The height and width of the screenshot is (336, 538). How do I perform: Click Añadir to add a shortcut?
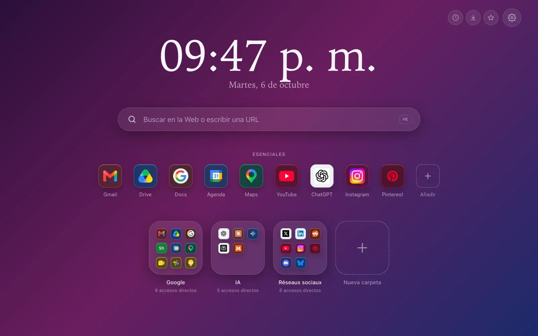[428, 176]
